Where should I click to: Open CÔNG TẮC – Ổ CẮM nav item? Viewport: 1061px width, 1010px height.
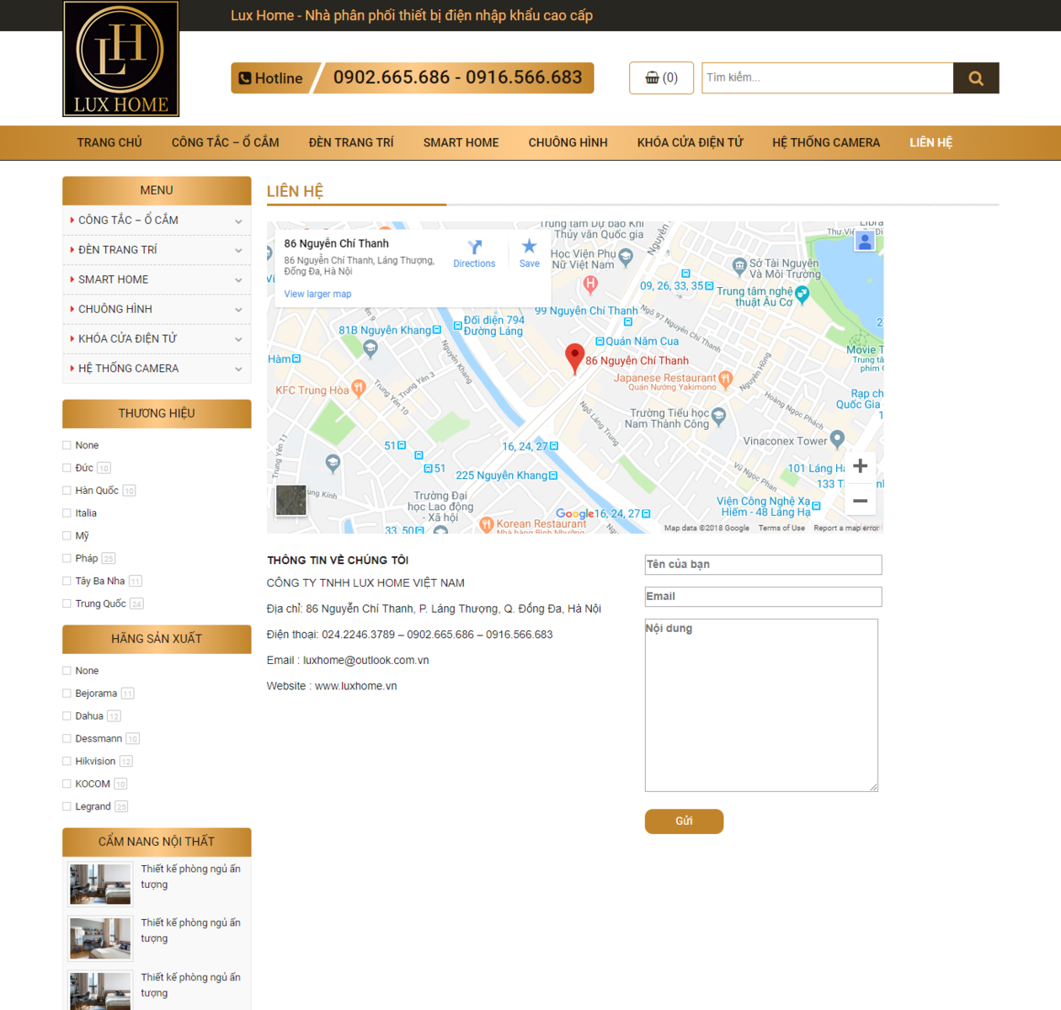226,143
